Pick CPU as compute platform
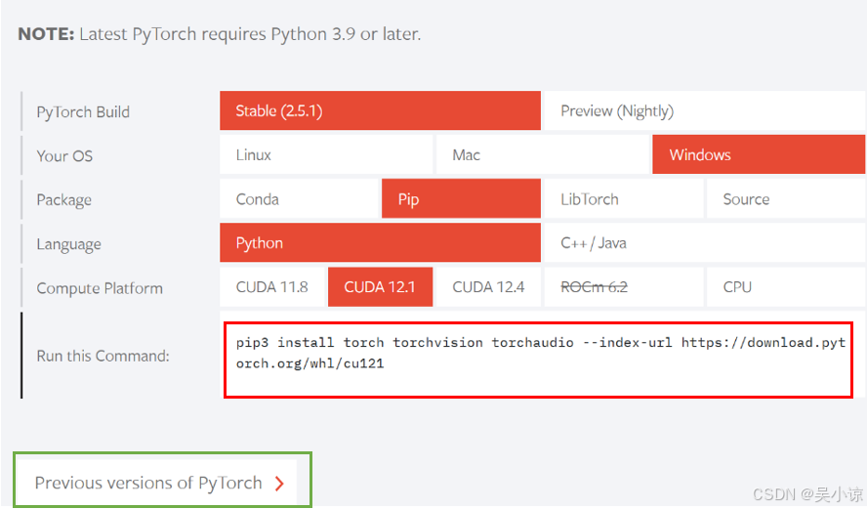This screenshot has height=509, width=867. tap(786, 286)
